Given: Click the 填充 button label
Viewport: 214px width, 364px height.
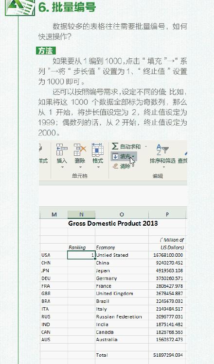Looking at the screenshot, I should point(125,156).
